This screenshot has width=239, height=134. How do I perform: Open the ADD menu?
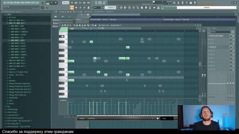(12, 3)
